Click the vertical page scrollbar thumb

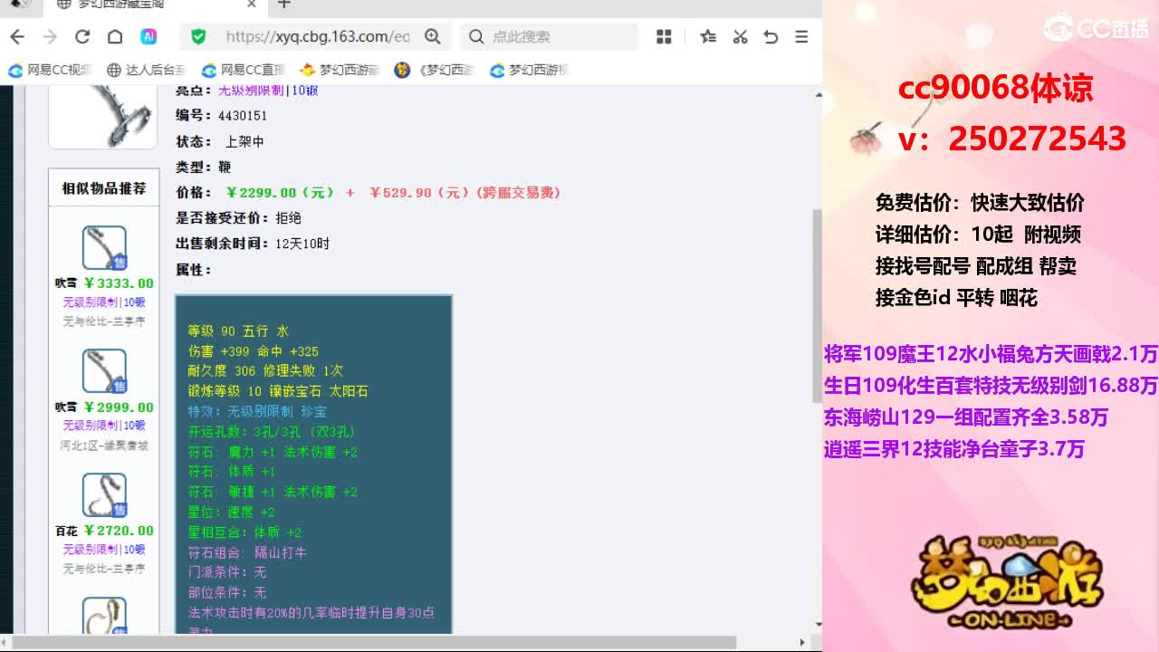click(816, 308)
